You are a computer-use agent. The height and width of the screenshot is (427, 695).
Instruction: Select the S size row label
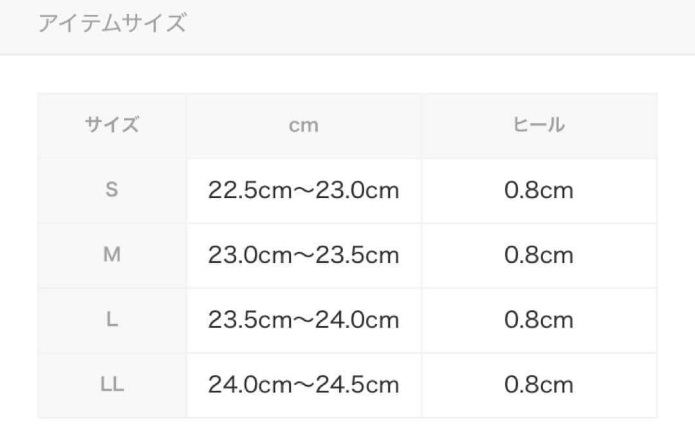112,190
